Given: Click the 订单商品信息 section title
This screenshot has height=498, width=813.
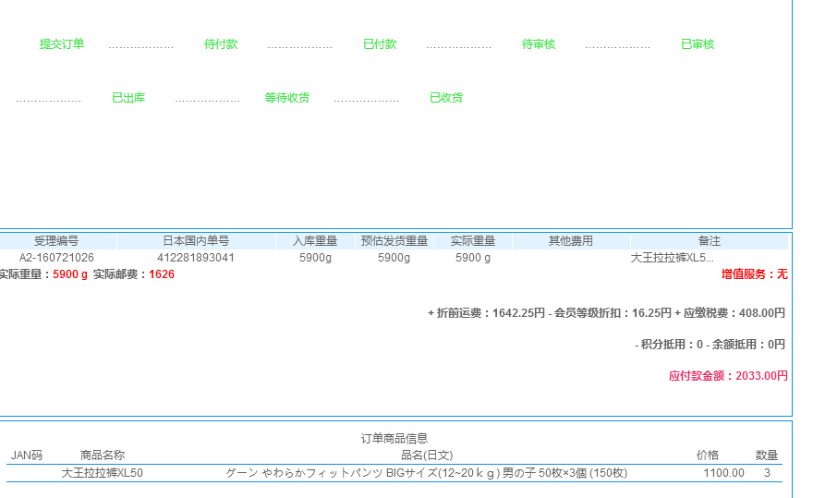Looking at the screenshot, I should 394,438.
